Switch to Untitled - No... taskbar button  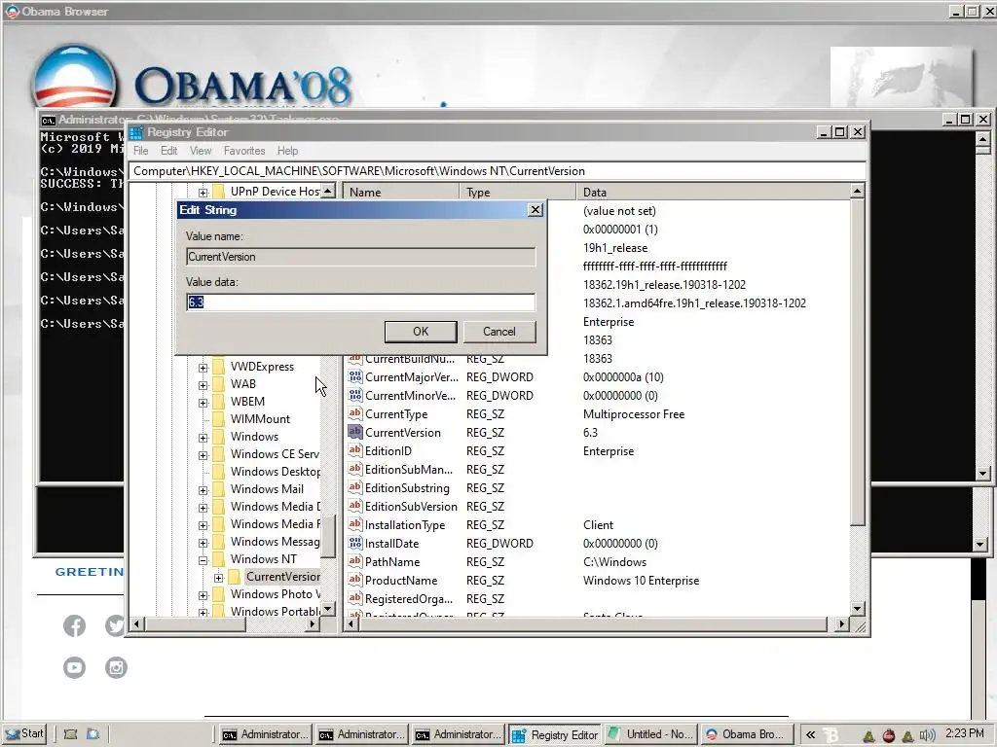point(650,734)
